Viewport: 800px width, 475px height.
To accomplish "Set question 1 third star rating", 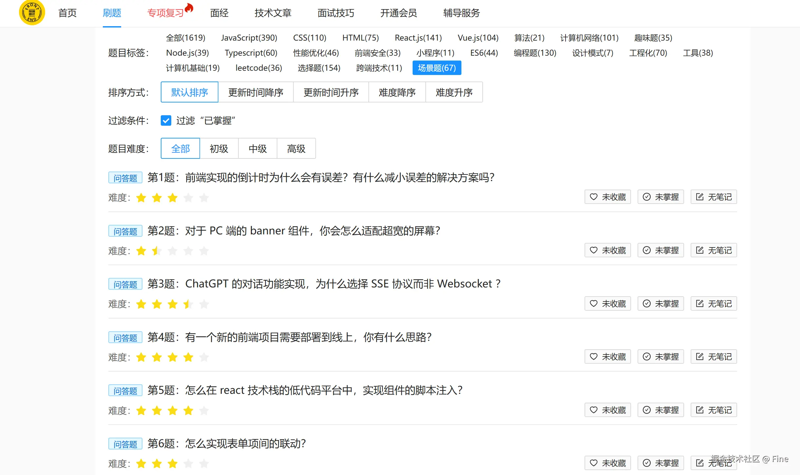I will pos(173,198).
